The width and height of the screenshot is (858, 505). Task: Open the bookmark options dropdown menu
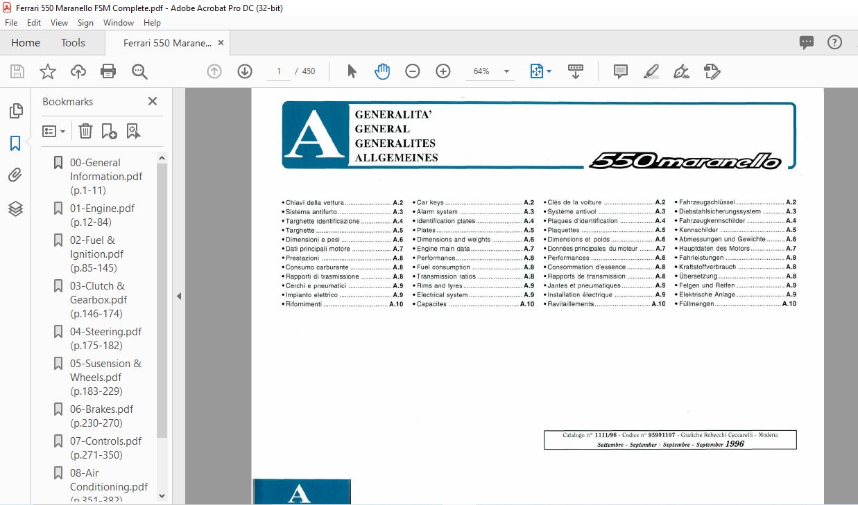click(x=53, y=131)
